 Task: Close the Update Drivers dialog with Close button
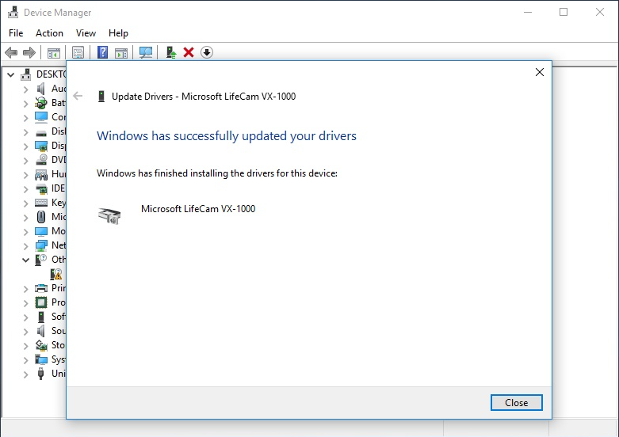click(x=516, y=403)
